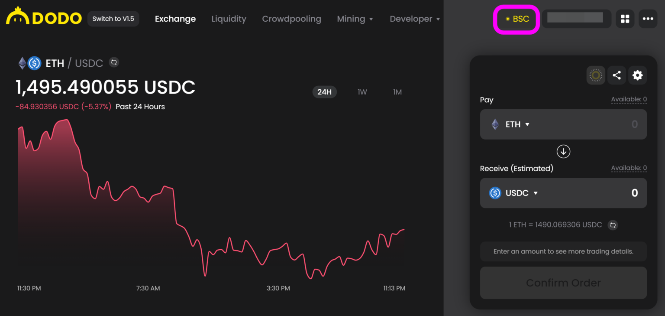The image size is (665, 316).
Task: Click the swap direction arrow between Pay and Receive
Action: [x=563, y=151]
